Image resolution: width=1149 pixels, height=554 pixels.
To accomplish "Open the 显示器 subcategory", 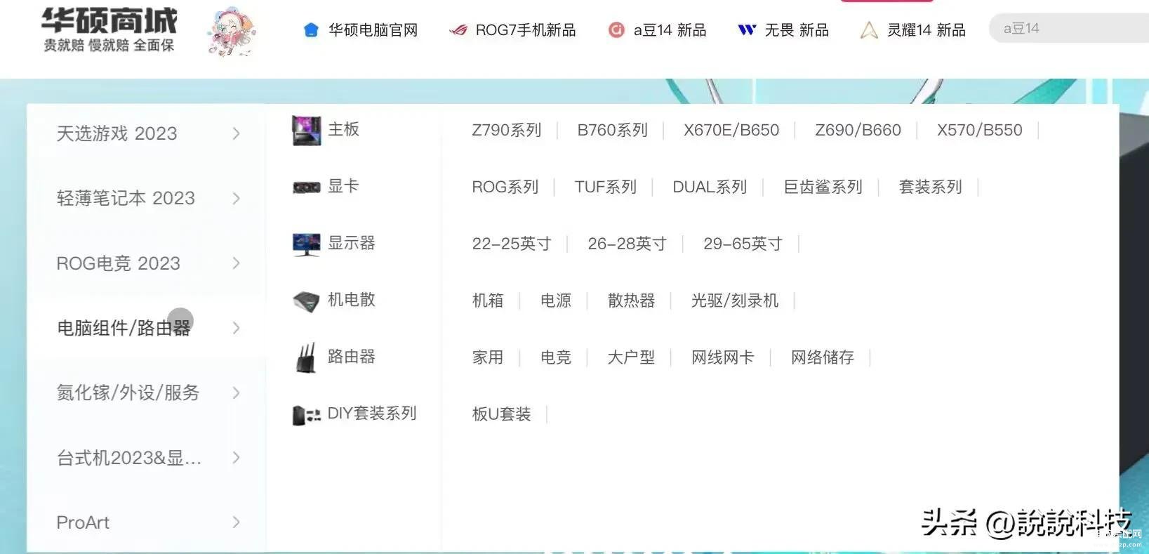I will point(352,243).
